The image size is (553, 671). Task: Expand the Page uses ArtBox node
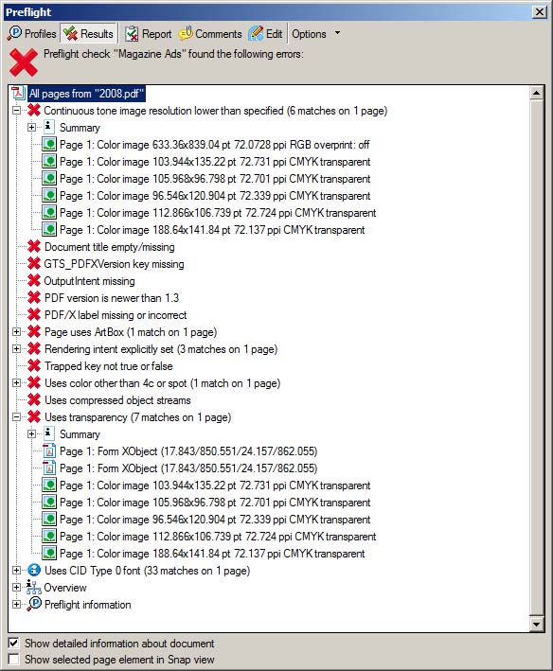pyautogui.click(x=16, y=332)
